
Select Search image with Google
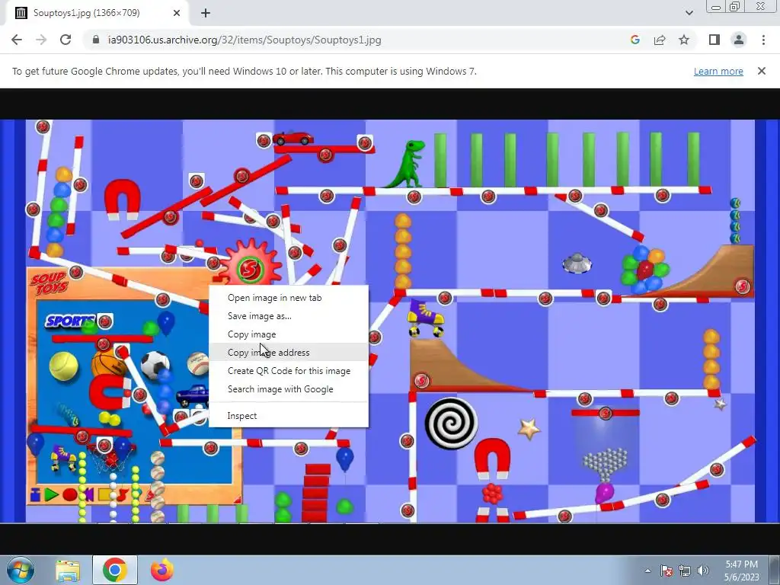point(289,389)
